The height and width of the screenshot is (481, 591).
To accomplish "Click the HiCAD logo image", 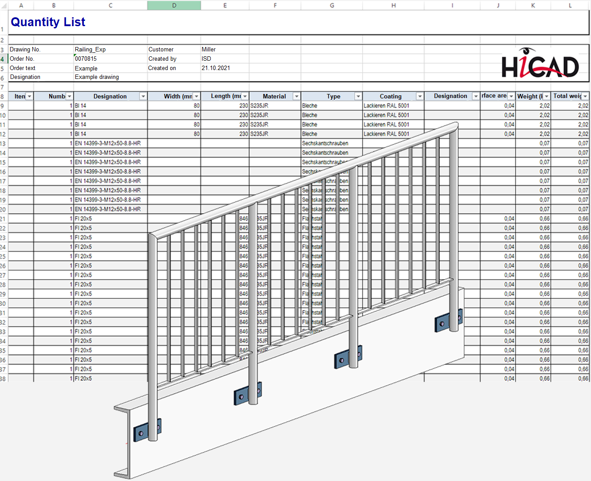I will (540, 63).
